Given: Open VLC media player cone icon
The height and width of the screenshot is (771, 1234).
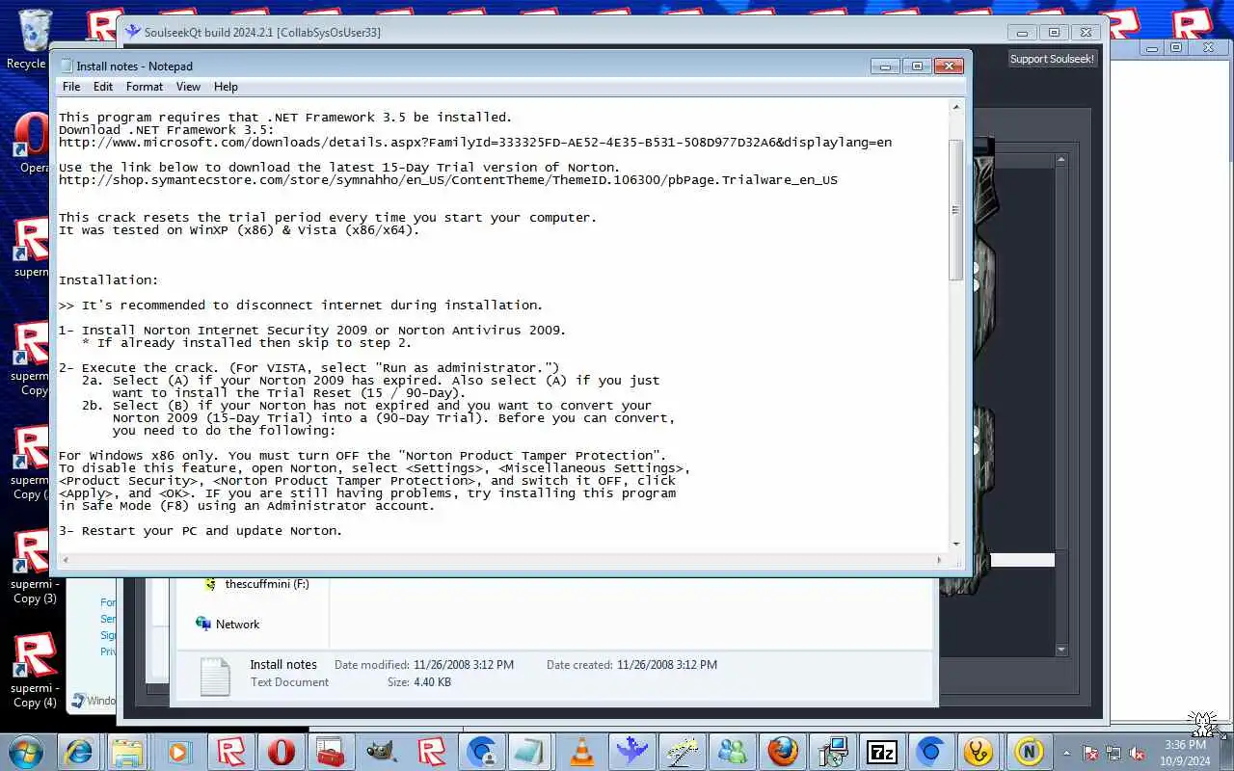Looking at the screenshot, I should [x=581, y=752].
